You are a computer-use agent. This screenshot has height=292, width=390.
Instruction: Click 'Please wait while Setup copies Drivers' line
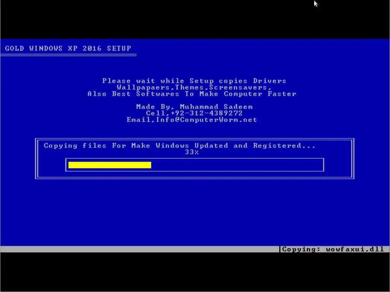(194, 81)
